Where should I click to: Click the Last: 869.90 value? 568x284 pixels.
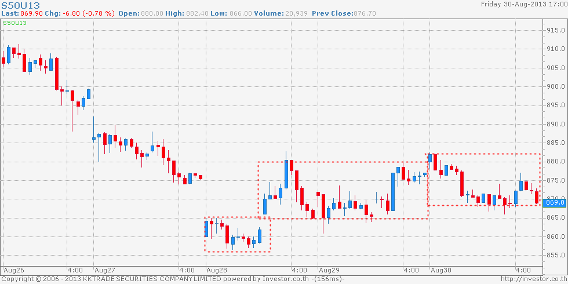(x=23, y=13)
